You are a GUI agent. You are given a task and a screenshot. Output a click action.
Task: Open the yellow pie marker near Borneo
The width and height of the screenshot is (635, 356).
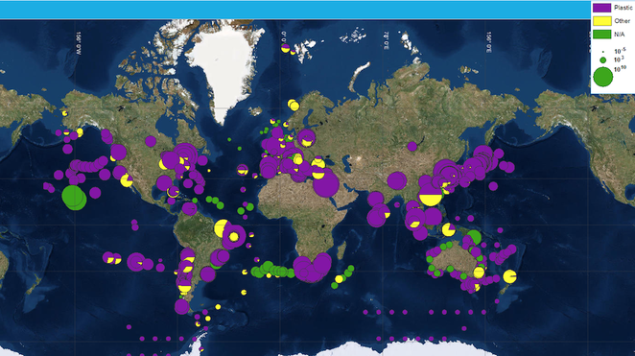[x=448, y=229]
